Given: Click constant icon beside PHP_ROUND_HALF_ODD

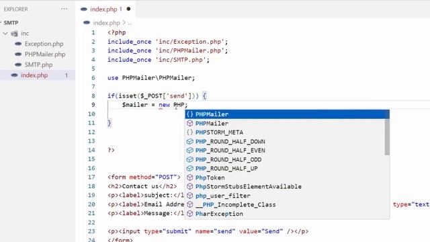Looking at the screenshot, I should pos(189,159).
